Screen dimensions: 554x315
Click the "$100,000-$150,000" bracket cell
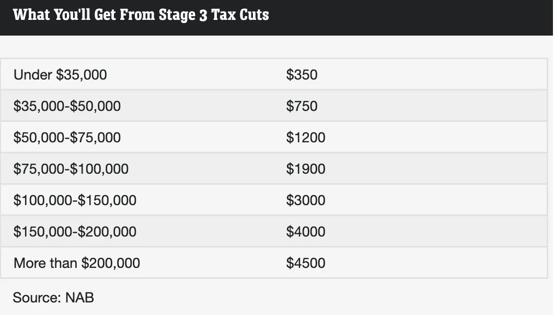click(75, 200)
